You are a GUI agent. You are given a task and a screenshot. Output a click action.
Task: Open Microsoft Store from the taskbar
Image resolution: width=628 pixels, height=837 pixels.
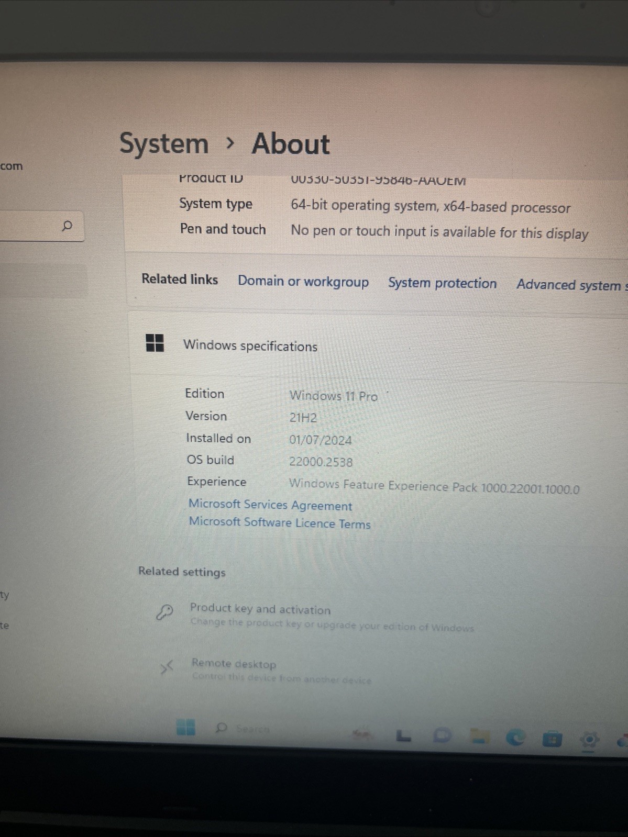pos(552,739)
